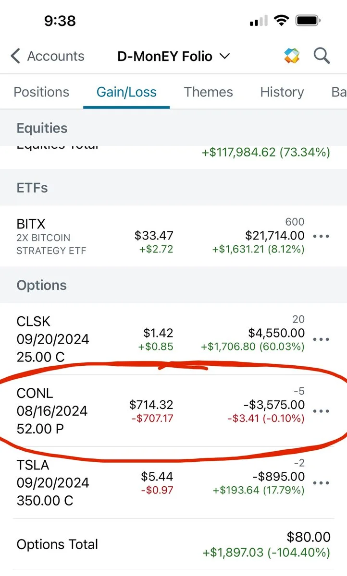
Task: Tap the battery status icon
Action: pos(309,21)
